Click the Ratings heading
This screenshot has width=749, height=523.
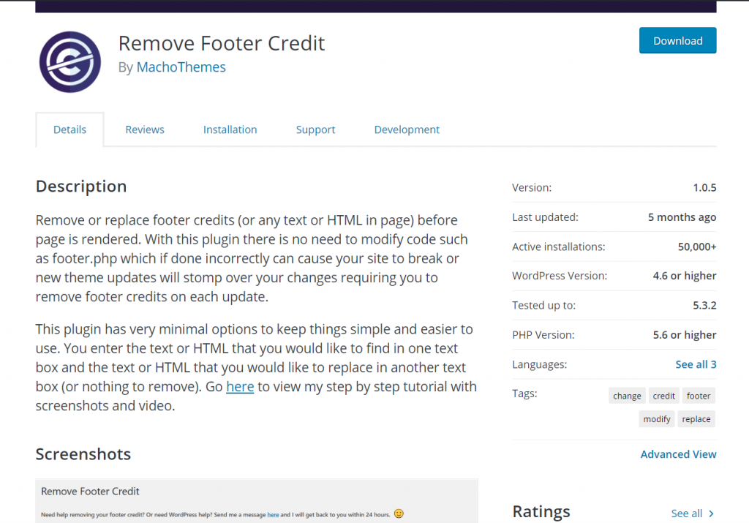(541, 511)
